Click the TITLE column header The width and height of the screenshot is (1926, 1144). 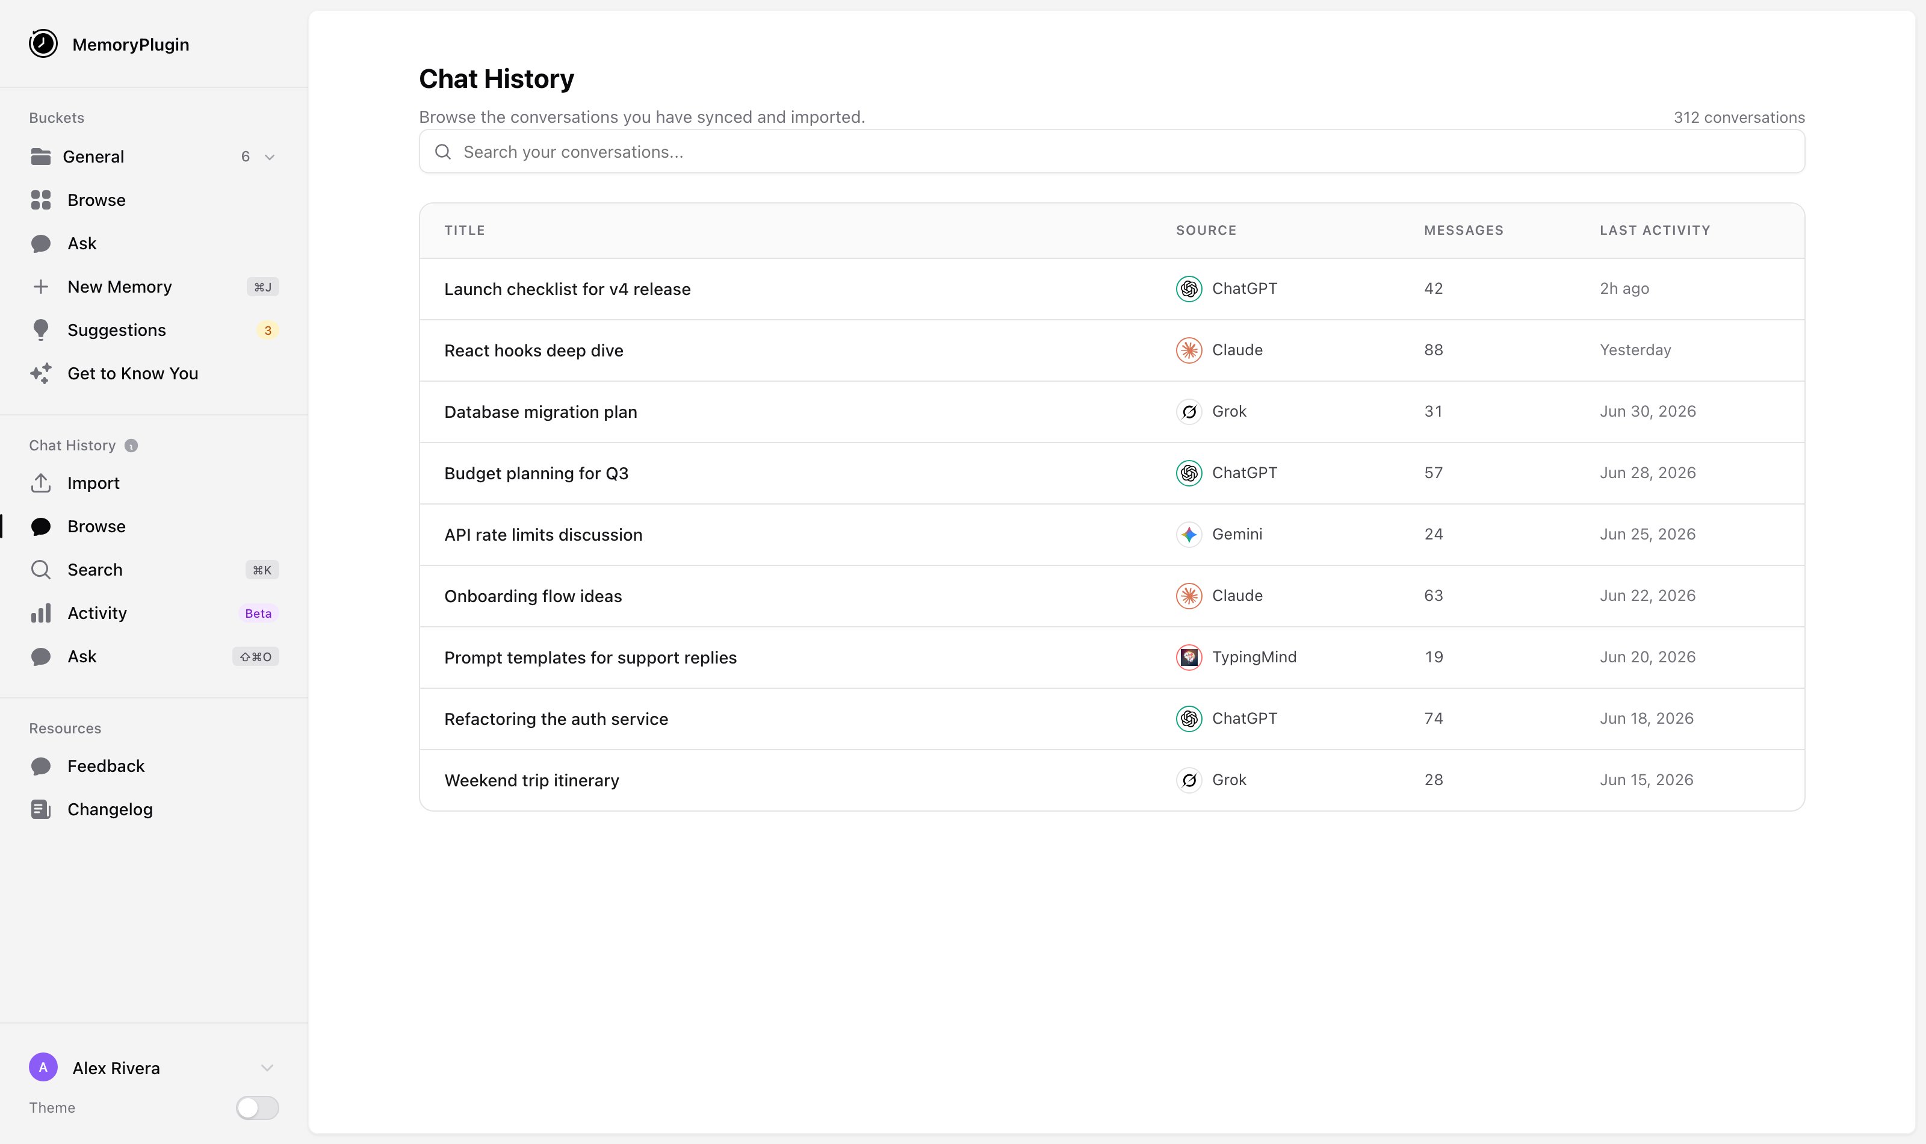pyautogui.click(x=465, y=231)
